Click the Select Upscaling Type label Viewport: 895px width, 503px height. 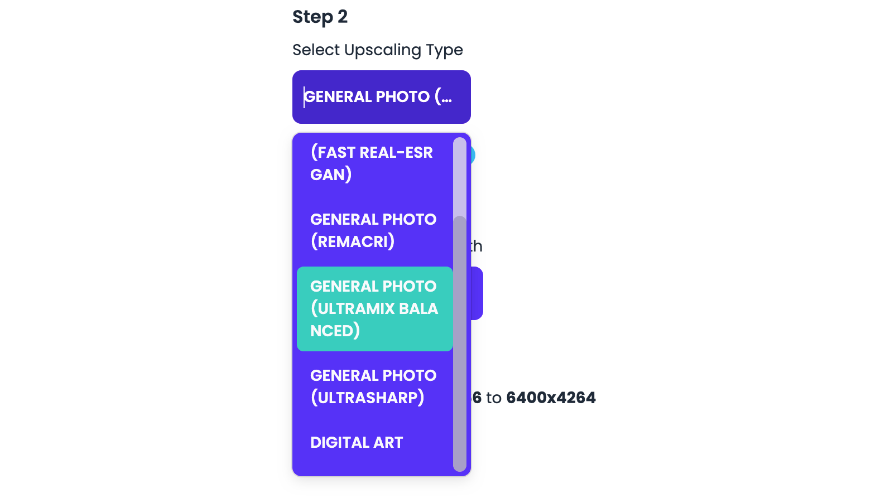378,50
